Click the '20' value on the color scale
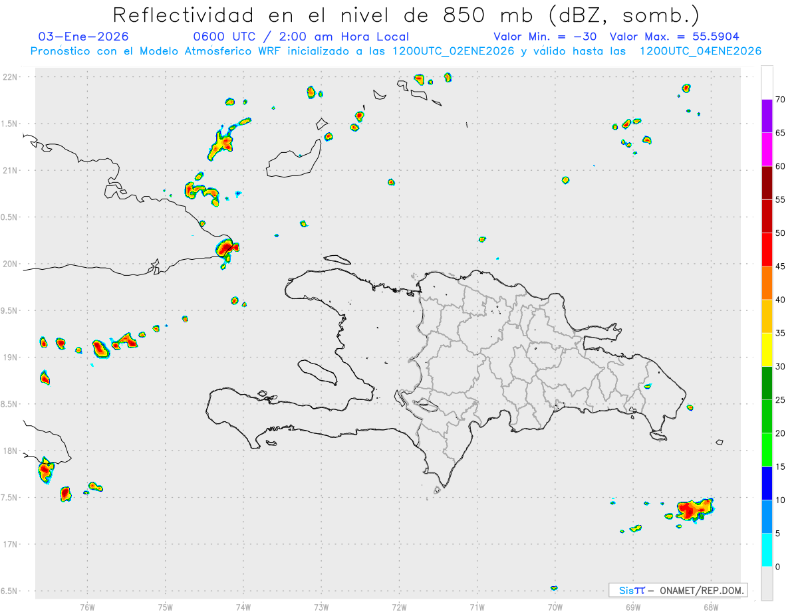 pyautogui.click(x=780, y=433)
